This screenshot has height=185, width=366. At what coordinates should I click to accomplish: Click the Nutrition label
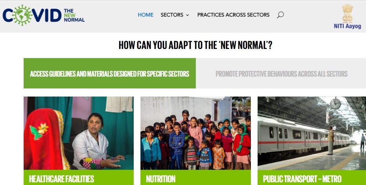click(x=161, y=179)
